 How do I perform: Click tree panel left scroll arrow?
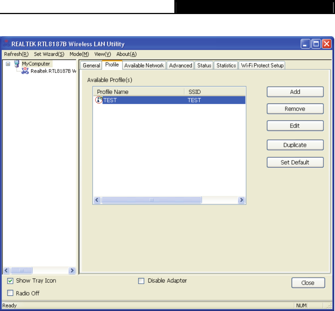[6, 270]
